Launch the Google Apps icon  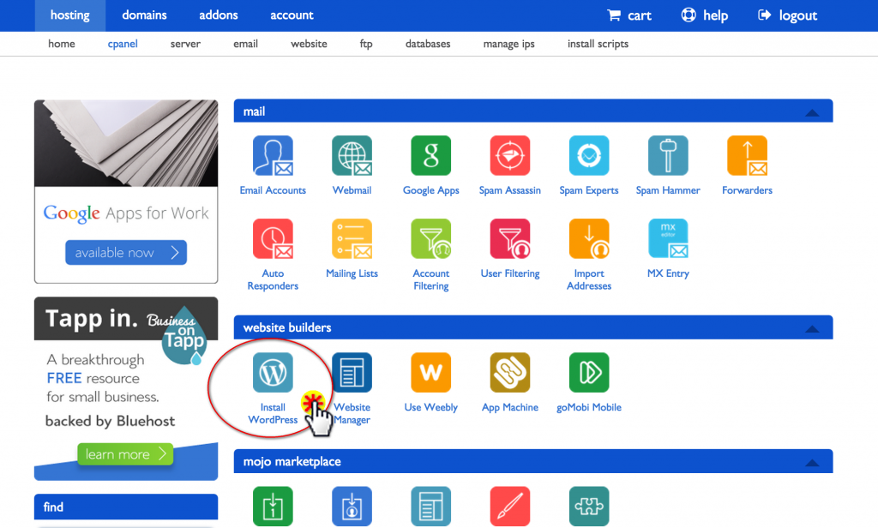click(x=430, y=156)
